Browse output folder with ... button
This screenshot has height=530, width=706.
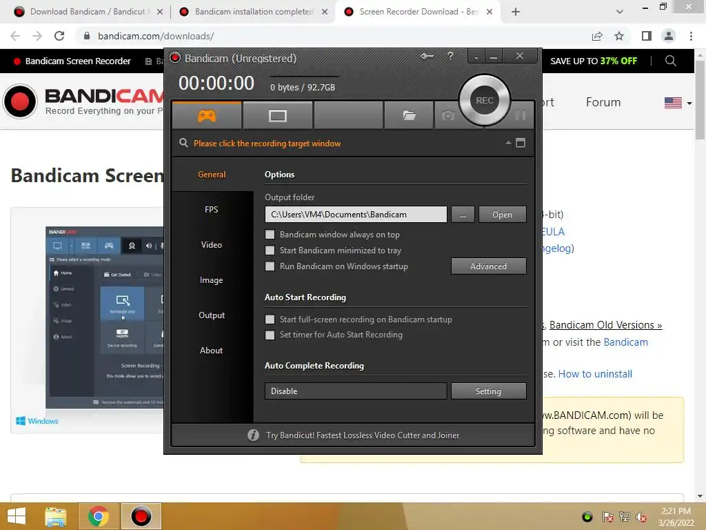(463, 215)
